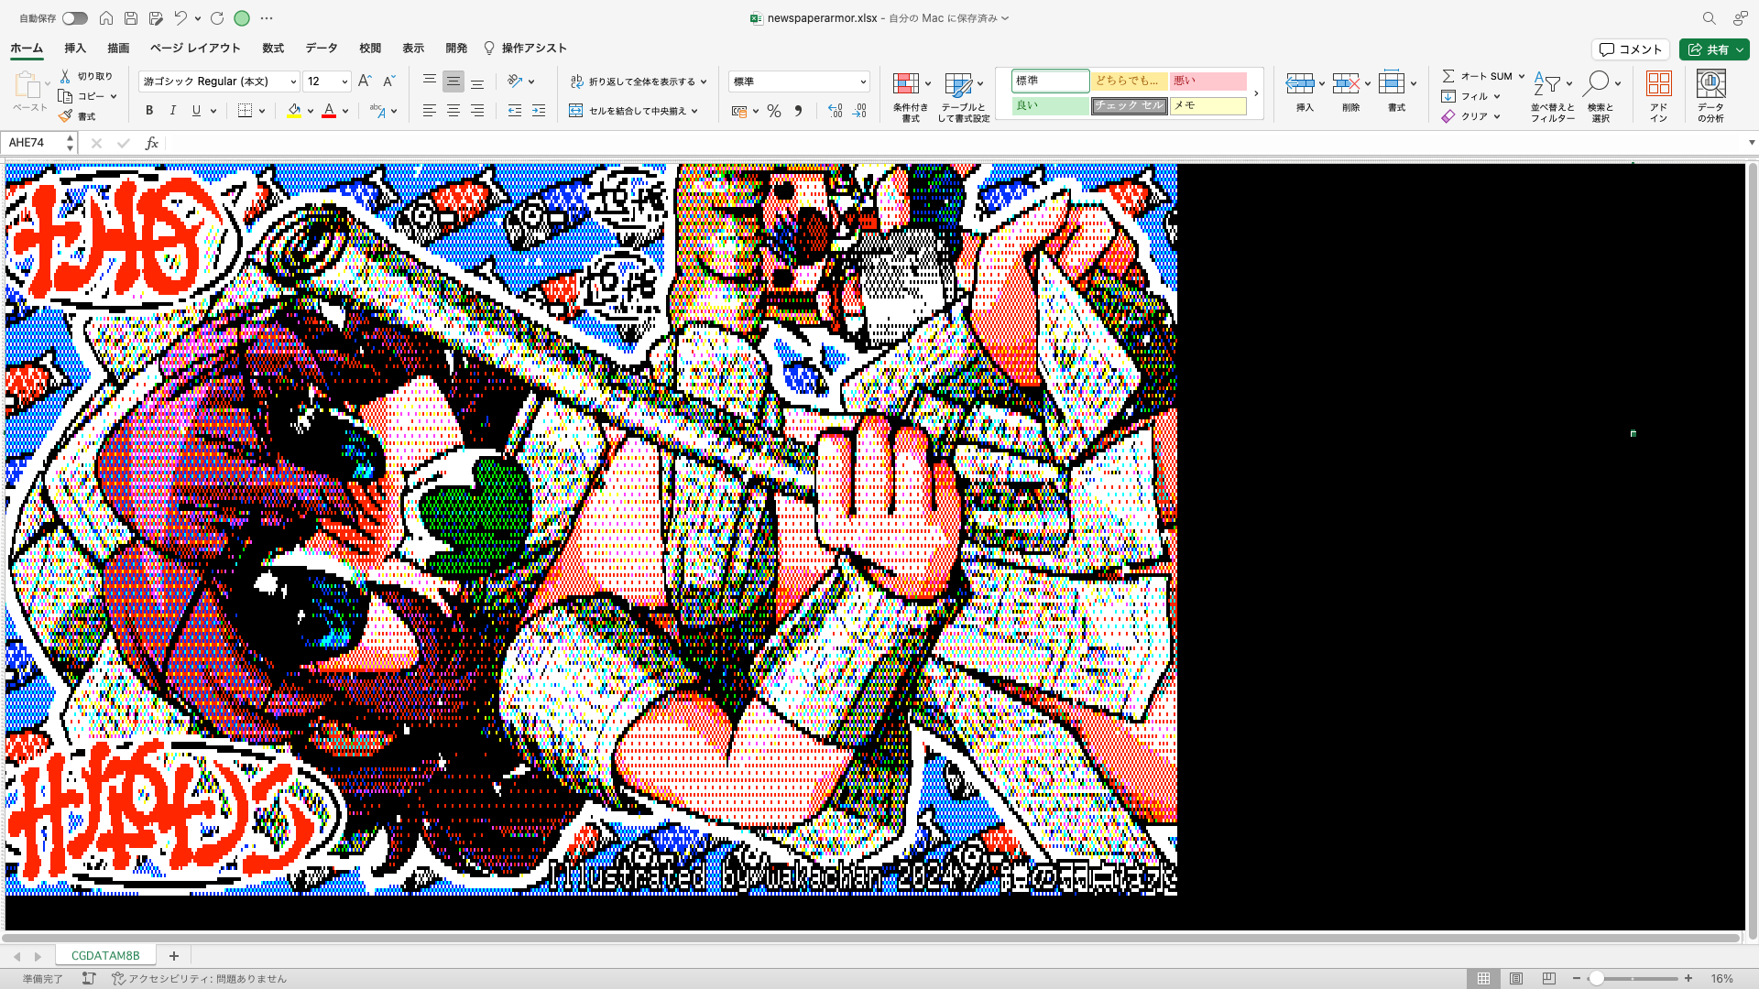Click the increase font size icon
The width and height of the screenshot is (1759, 989).
tap(365, 82)
